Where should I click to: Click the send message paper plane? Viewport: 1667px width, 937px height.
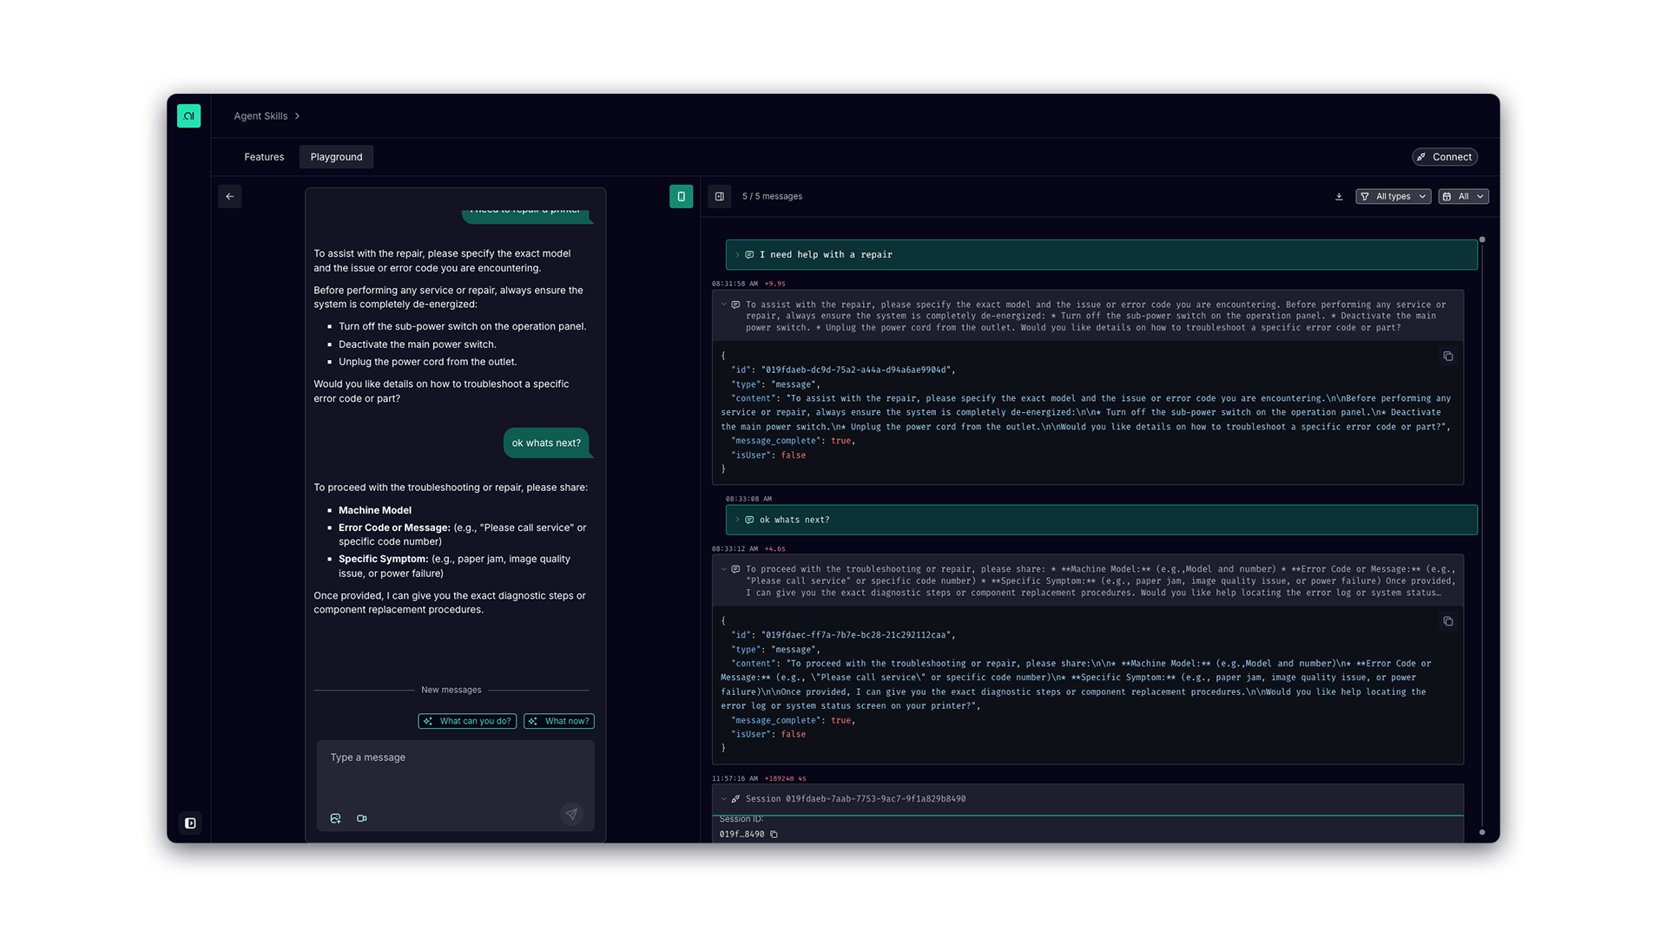(571, 814)
